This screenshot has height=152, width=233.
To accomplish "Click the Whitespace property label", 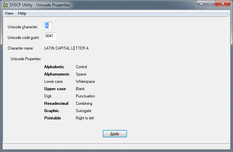I will click(85, 81).
